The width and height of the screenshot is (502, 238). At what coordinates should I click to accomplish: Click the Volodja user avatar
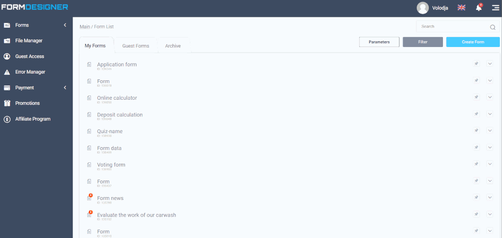[423, 8]
